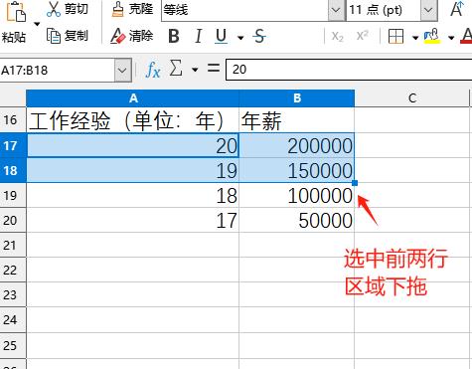Image resolution: width=472 pixels, height=369 pixels.
Task: Toggle Italic formatting
Action: pos(198,36)
